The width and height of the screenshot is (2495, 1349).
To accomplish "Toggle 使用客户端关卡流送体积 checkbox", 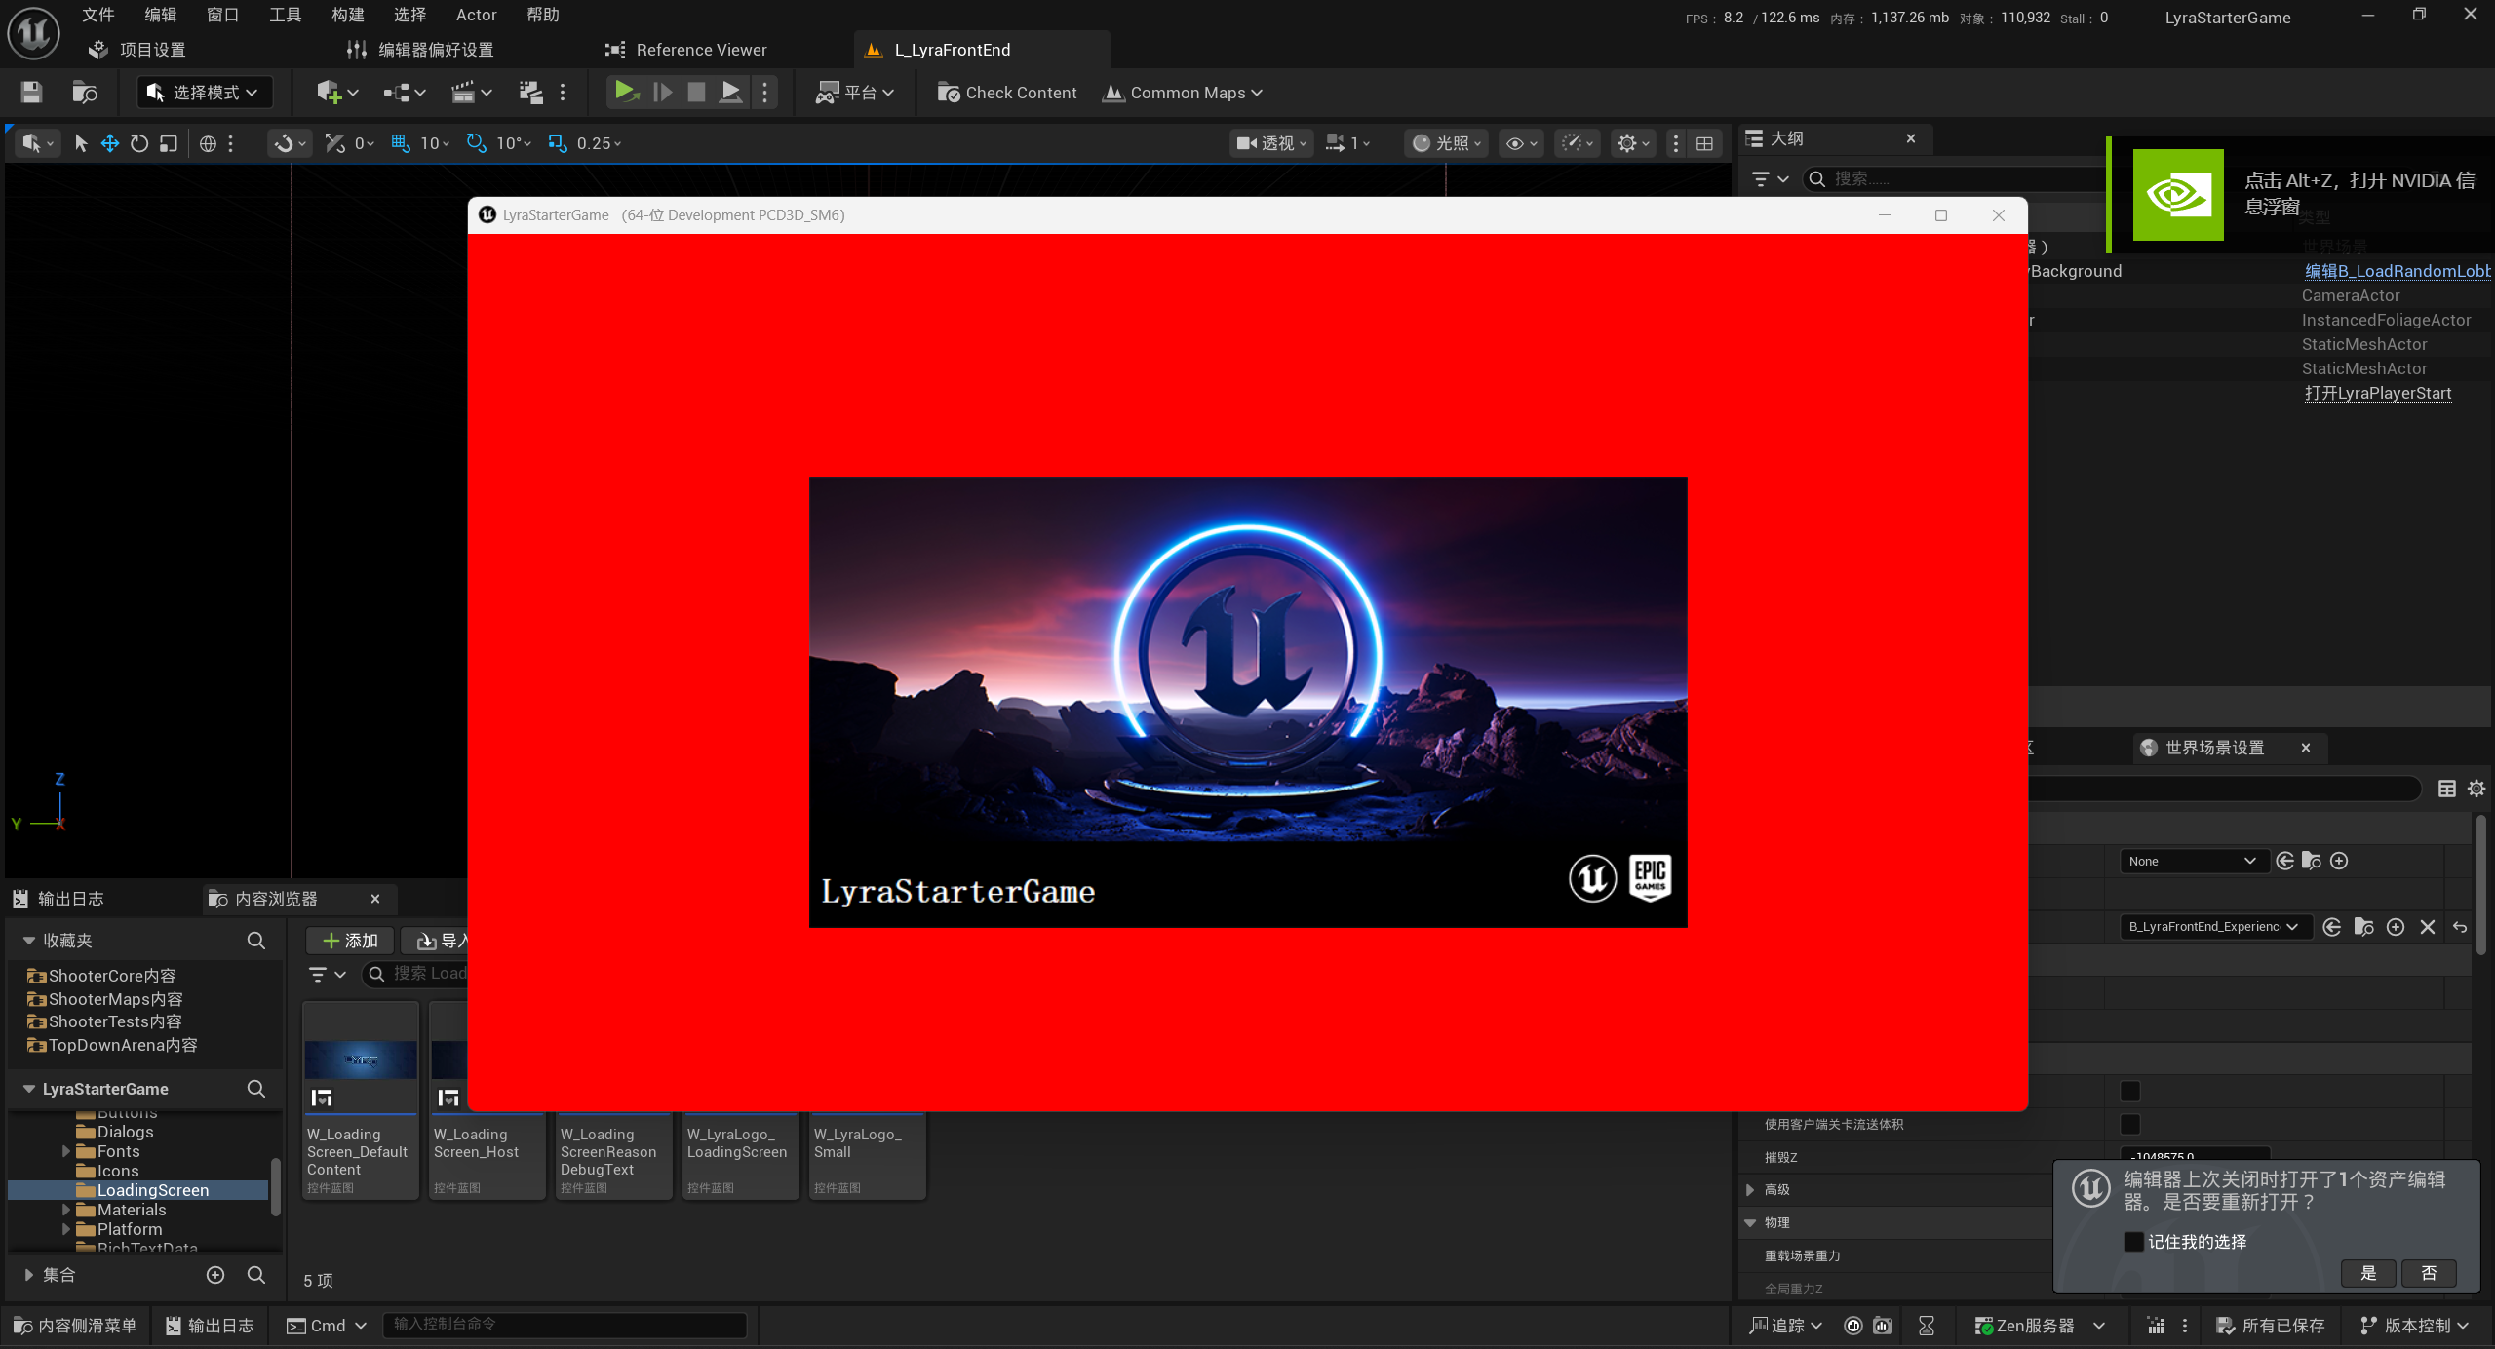I will (2130, 1124).
